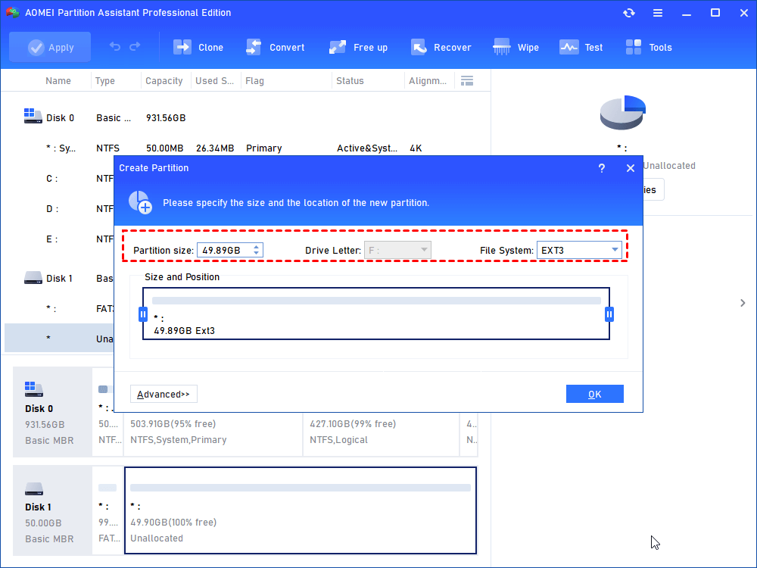The image size is (757, 568).
Task: Close the Create Partition dialog
Action: (x=631, y=168)
